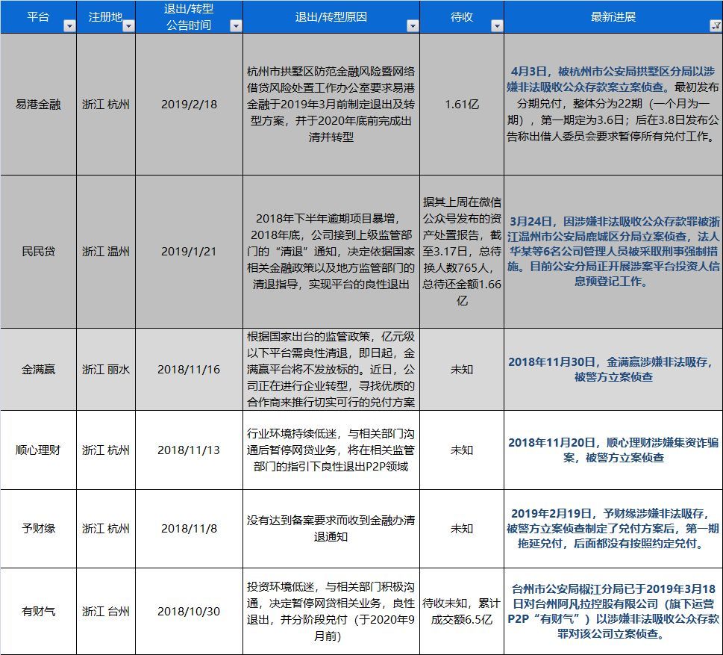The image size is (723, 655).
Task: Select the 浙江 温州 location cell
Action: [x=106, y=252]
